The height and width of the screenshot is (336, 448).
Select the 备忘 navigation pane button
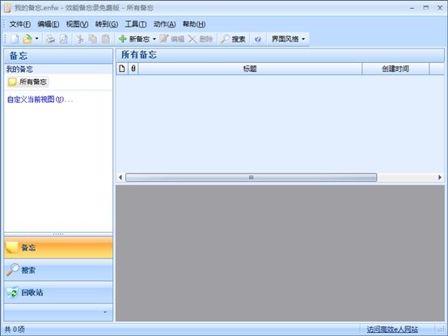(x=58, y=247)
